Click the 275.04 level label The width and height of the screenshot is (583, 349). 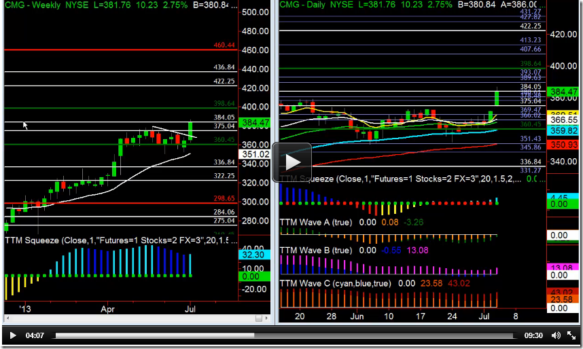(x=224, y=221)
